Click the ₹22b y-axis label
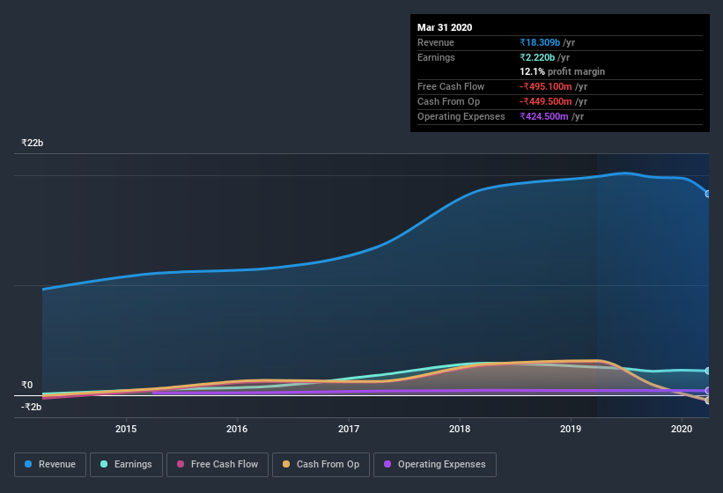 pos(33,143)
